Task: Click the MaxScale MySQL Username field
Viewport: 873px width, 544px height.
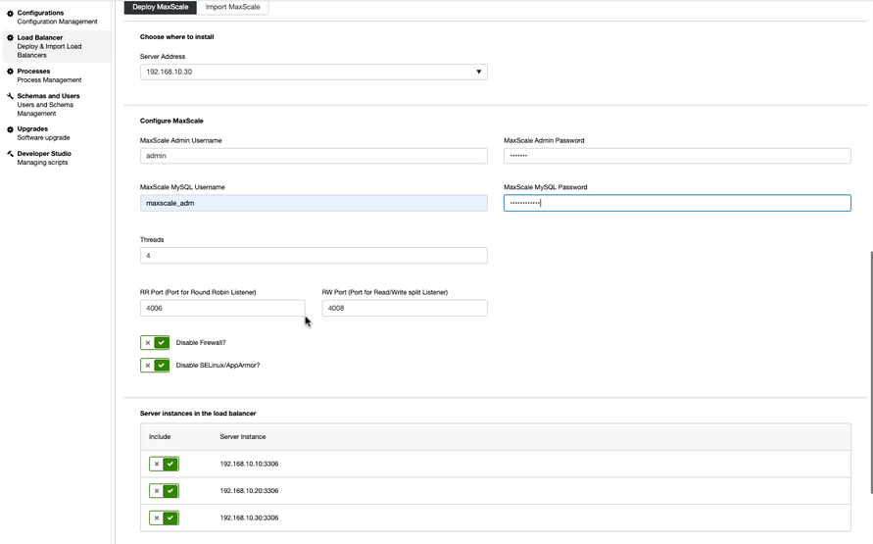Action: click(314, 203)
